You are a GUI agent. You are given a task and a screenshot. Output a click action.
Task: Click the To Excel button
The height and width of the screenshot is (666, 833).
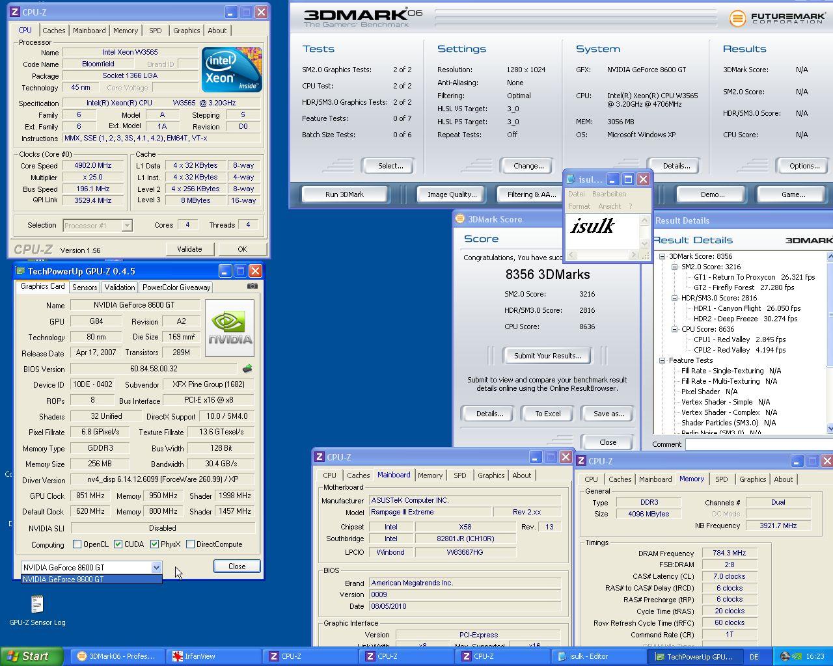point(547,414)
